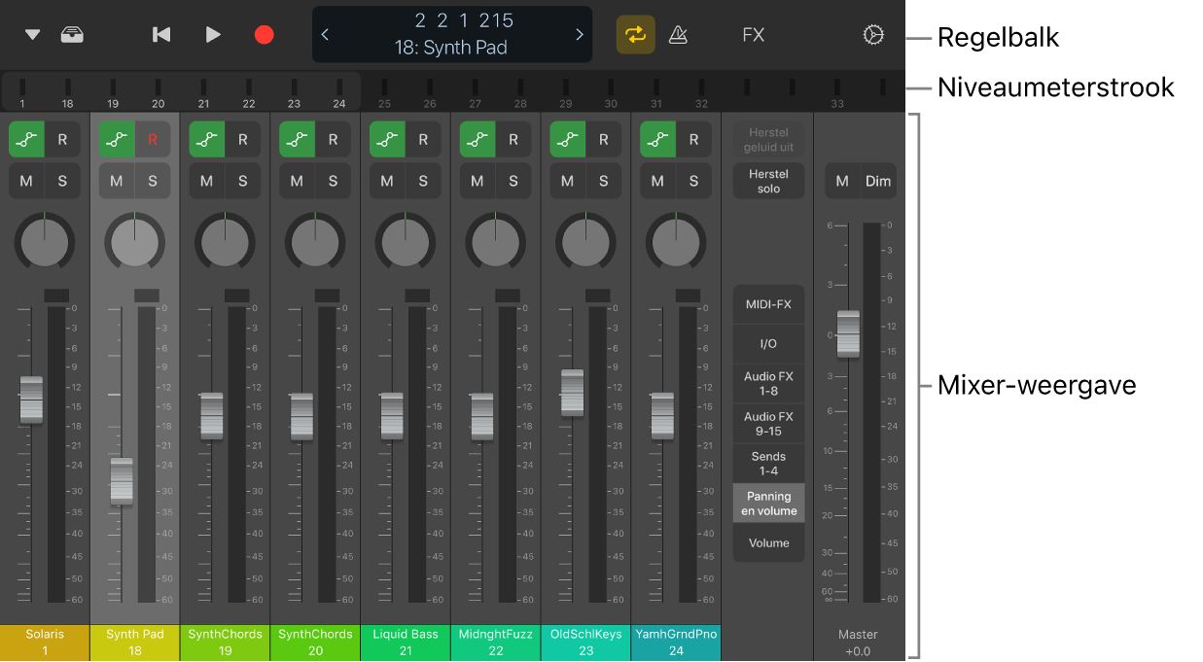Click the left chevron beside the LCD display
The width and height of the screenshot is (1203, 662).
click(x=325, y=34)
